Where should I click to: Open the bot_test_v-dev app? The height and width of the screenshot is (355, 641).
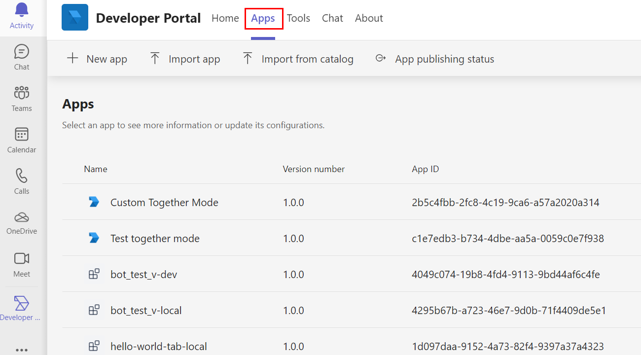coord(143,275)
